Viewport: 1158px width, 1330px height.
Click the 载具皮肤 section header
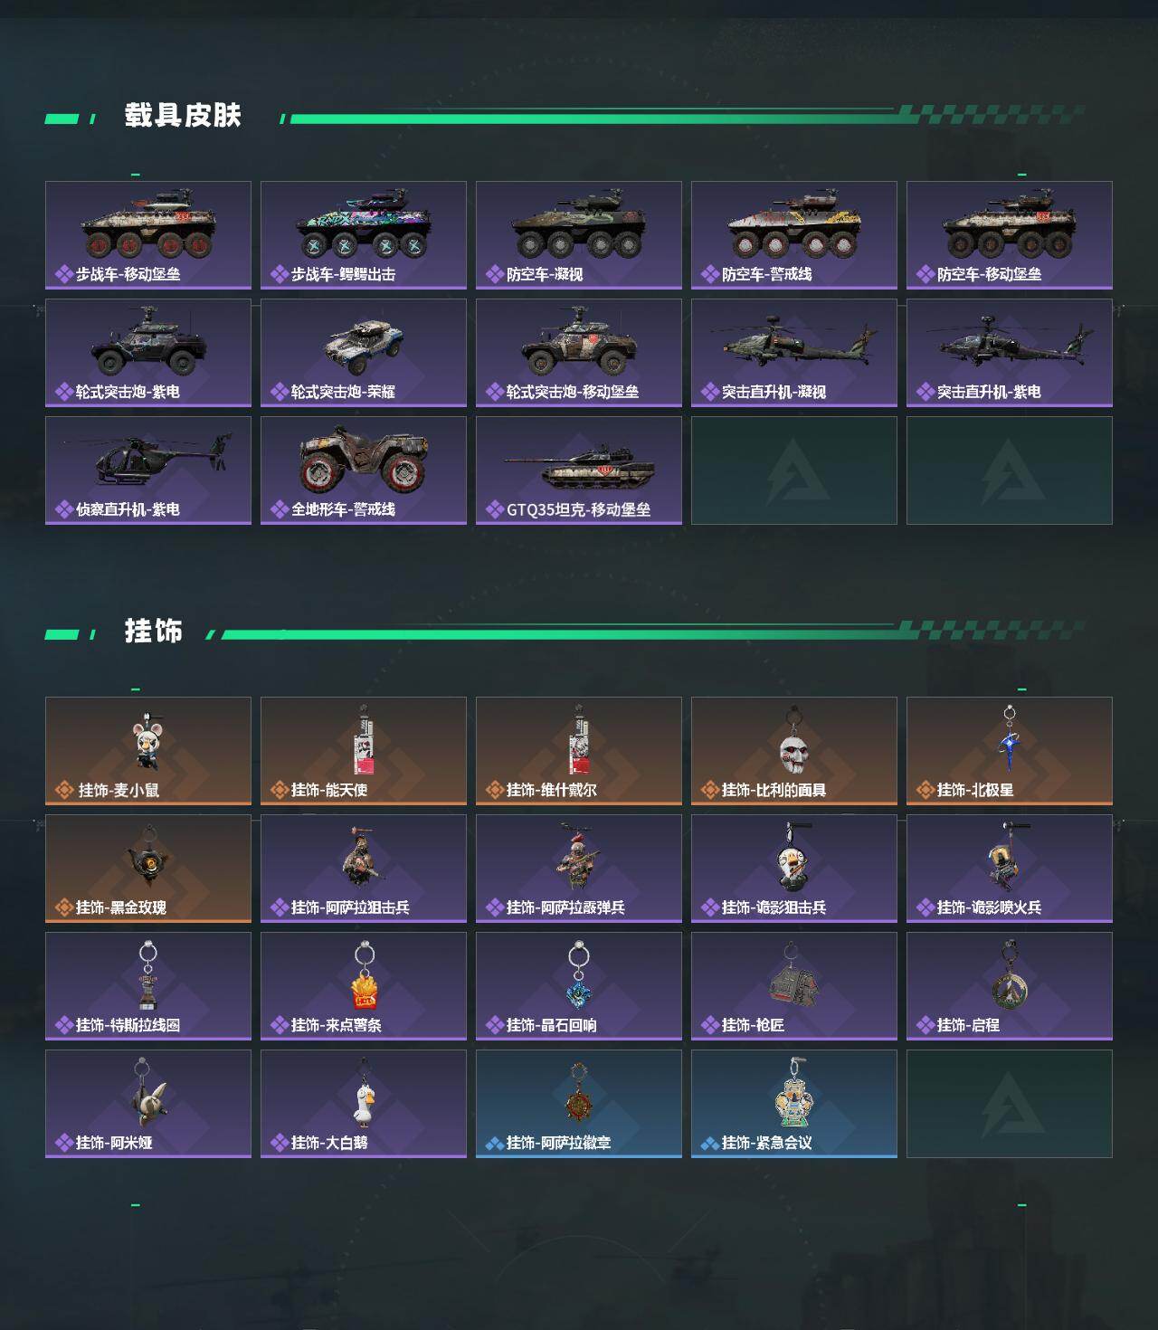coord(183,116)
